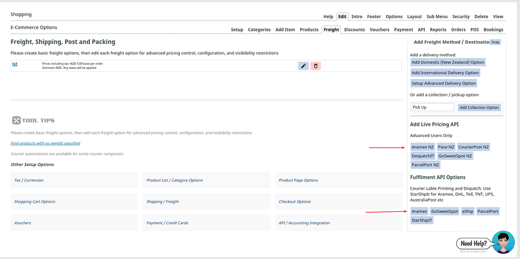Open the Need Help assistant avatar
This screenshot has width=520, height=259.
(503, 242)
